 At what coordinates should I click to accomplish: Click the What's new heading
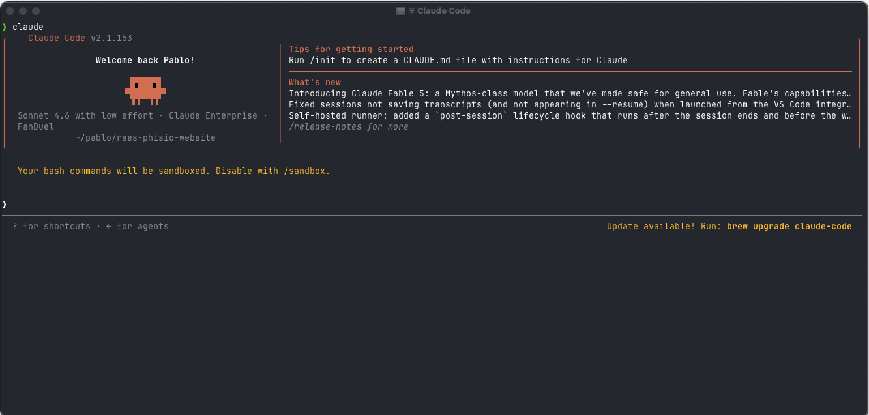coord(315,82)
